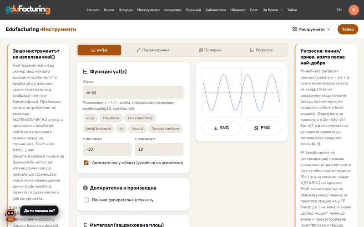Select the log₁₀(x) preset chip
Screen dimensions: 364x227
(x=137, y=128)
